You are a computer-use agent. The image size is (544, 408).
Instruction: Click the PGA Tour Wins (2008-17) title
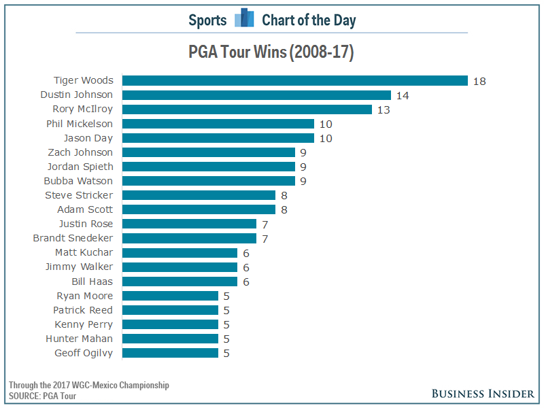point(271,53)
